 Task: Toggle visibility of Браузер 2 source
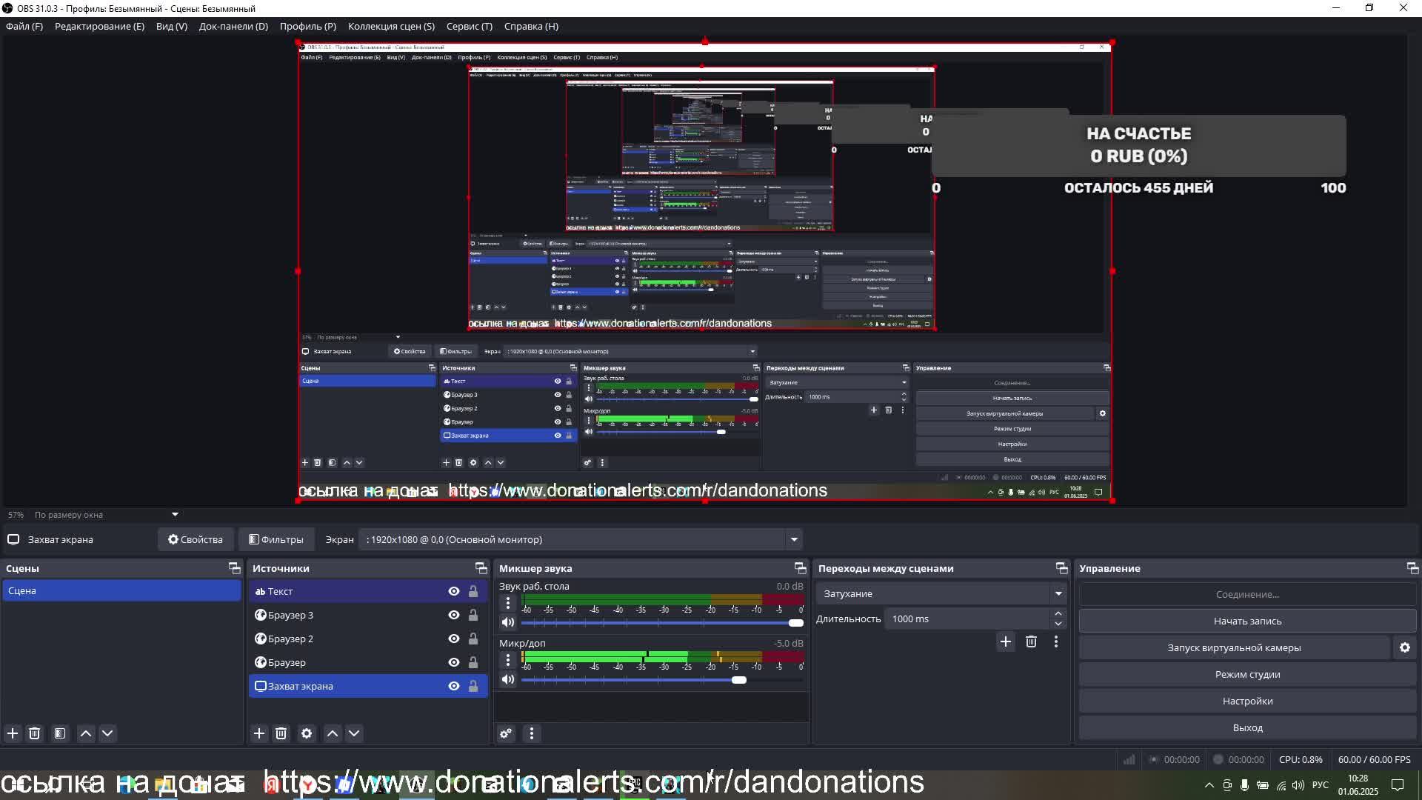(x=454, y=639)
